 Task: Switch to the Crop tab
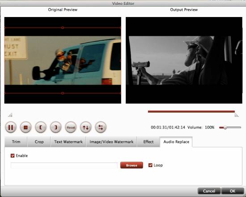point(39,141)
